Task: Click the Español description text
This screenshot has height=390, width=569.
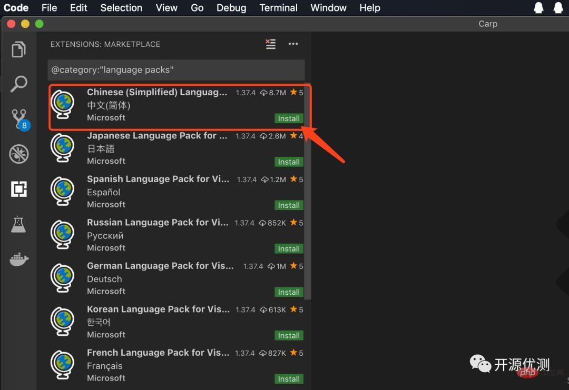Action: (103, 192)
